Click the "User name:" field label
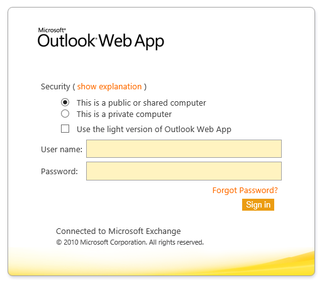 click(62, 150)
